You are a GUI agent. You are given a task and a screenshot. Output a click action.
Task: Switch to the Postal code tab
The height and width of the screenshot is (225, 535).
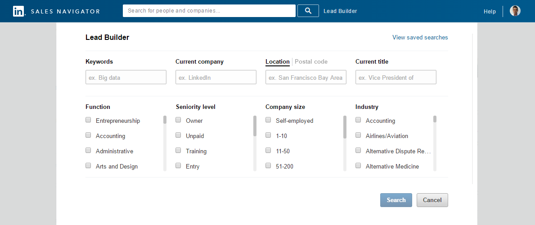311,61
